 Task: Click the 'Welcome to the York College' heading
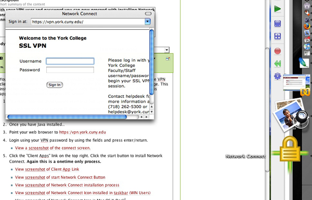pos(53,38)
